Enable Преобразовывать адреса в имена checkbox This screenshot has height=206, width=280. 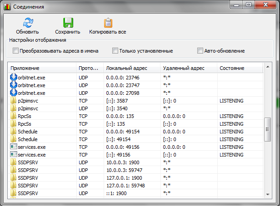point(16,51)
